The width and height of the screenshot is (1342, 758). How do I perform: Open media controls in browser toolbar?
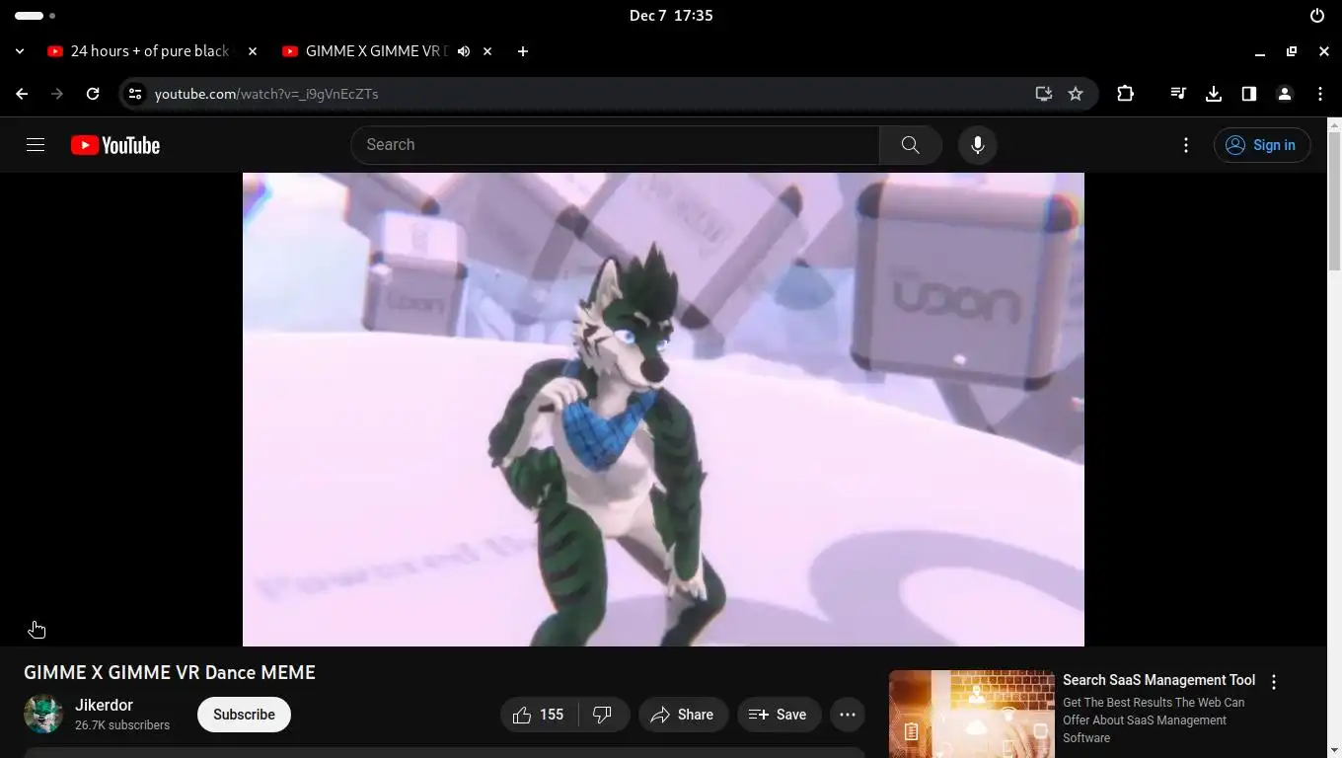1178,94
